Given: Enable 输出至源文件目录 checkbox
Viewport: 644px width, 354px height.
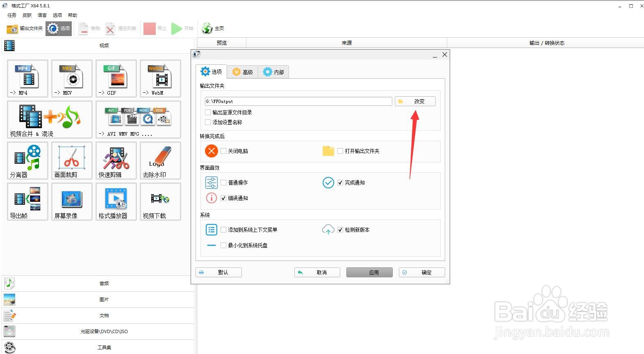Looking at the screenshot, I should (208, 112).
